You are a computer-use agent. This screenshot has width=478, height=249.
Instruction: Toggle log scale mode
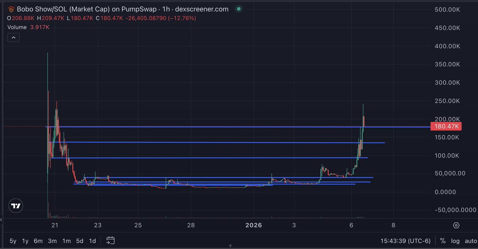tap(455, 241)
